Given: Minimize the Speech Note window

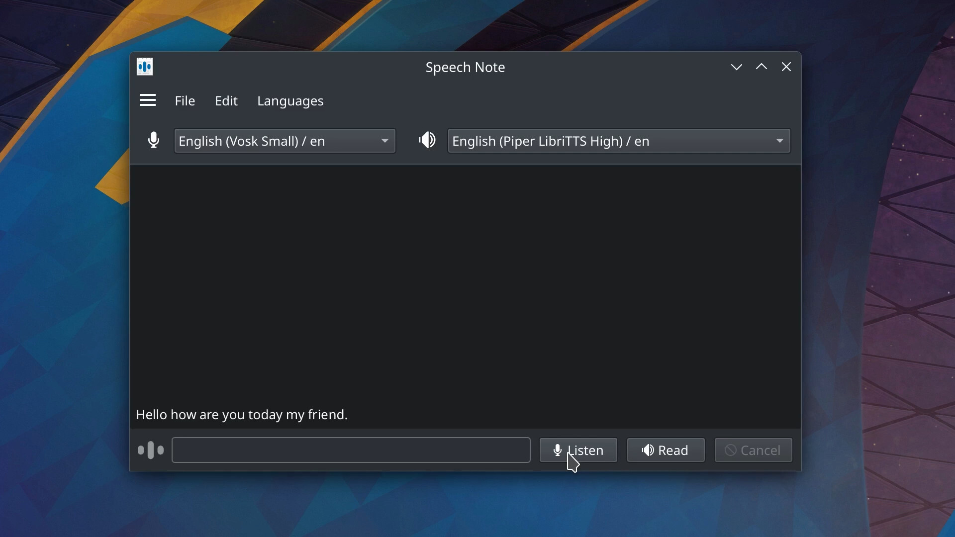Looking at the screenshot, I should coord(737,67).
